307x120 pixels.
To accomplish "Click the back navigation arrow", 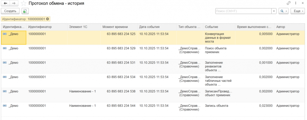I will coord(5,3).
